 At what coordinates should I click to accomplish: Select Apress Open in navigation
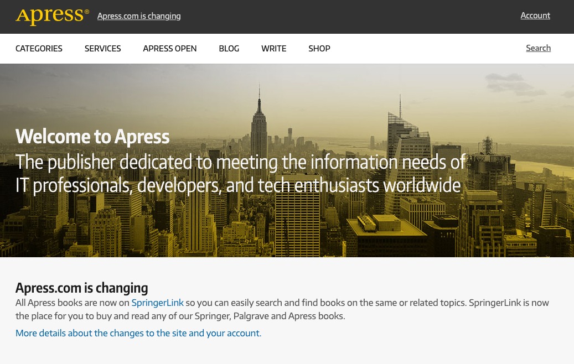[169, 49]
